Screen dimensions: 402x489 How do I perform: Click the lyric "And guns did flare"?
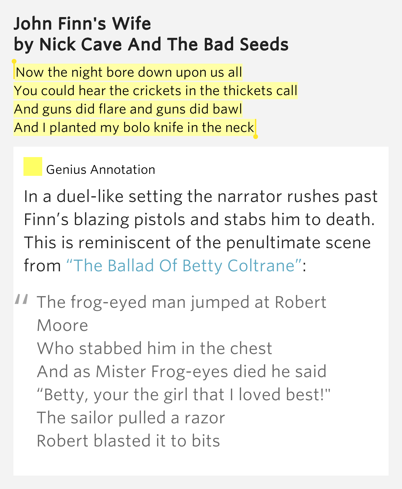point(128,109)
